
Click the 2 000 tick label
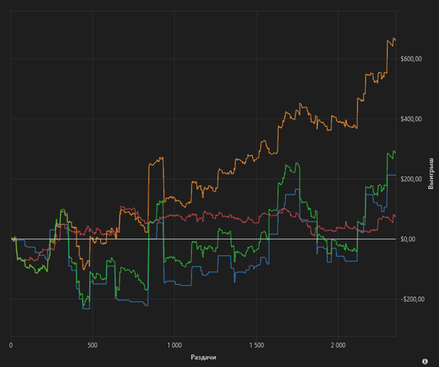coord(338,345)
